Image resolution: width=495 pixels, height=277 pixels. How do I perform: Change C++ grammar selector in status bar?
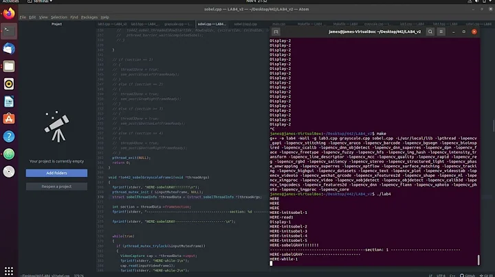(452, 276)
